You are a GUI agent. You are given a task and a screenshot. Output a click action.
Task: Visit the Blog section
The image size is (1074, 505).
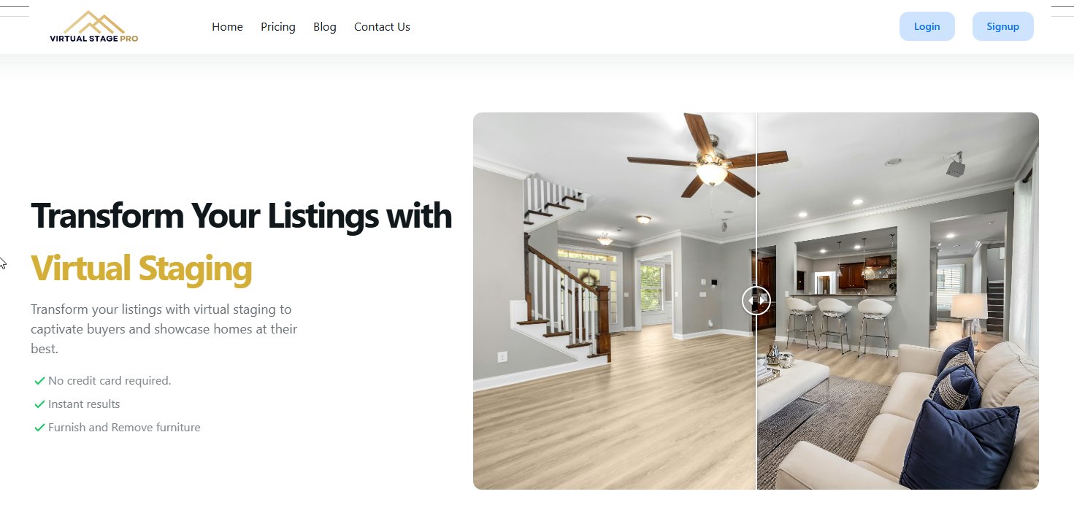click(325, 27)
